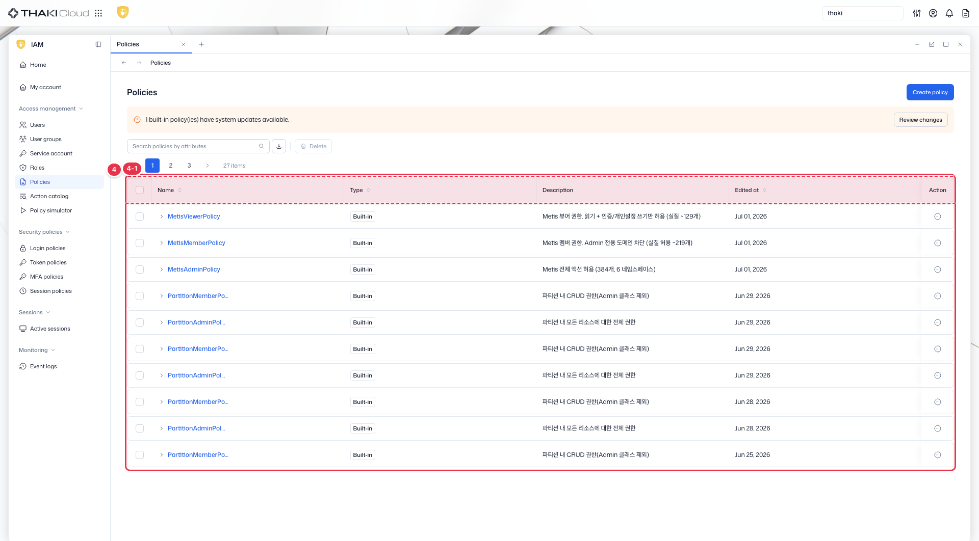Open the MetisMemberPolicy link

[x=196, y=243]
